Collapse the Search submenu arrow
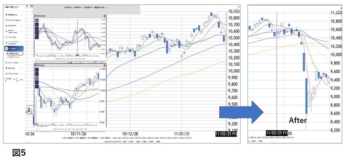The width and height of the screenshot is (343, 159). pyautogui.click(x=21, y=48)
